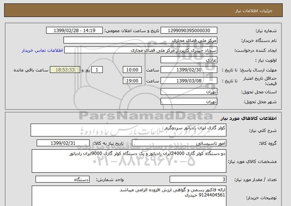Click the section title اطلاعات کالاهای مورد نیاز
The width and height of the screenshot is (291, 206).
249,118
